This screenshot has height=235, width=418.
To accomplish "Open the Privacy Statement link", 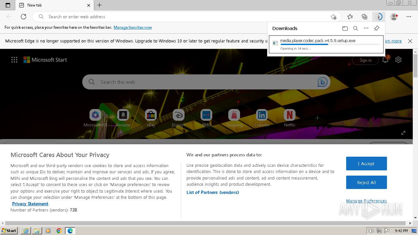I will coord(30,204).
